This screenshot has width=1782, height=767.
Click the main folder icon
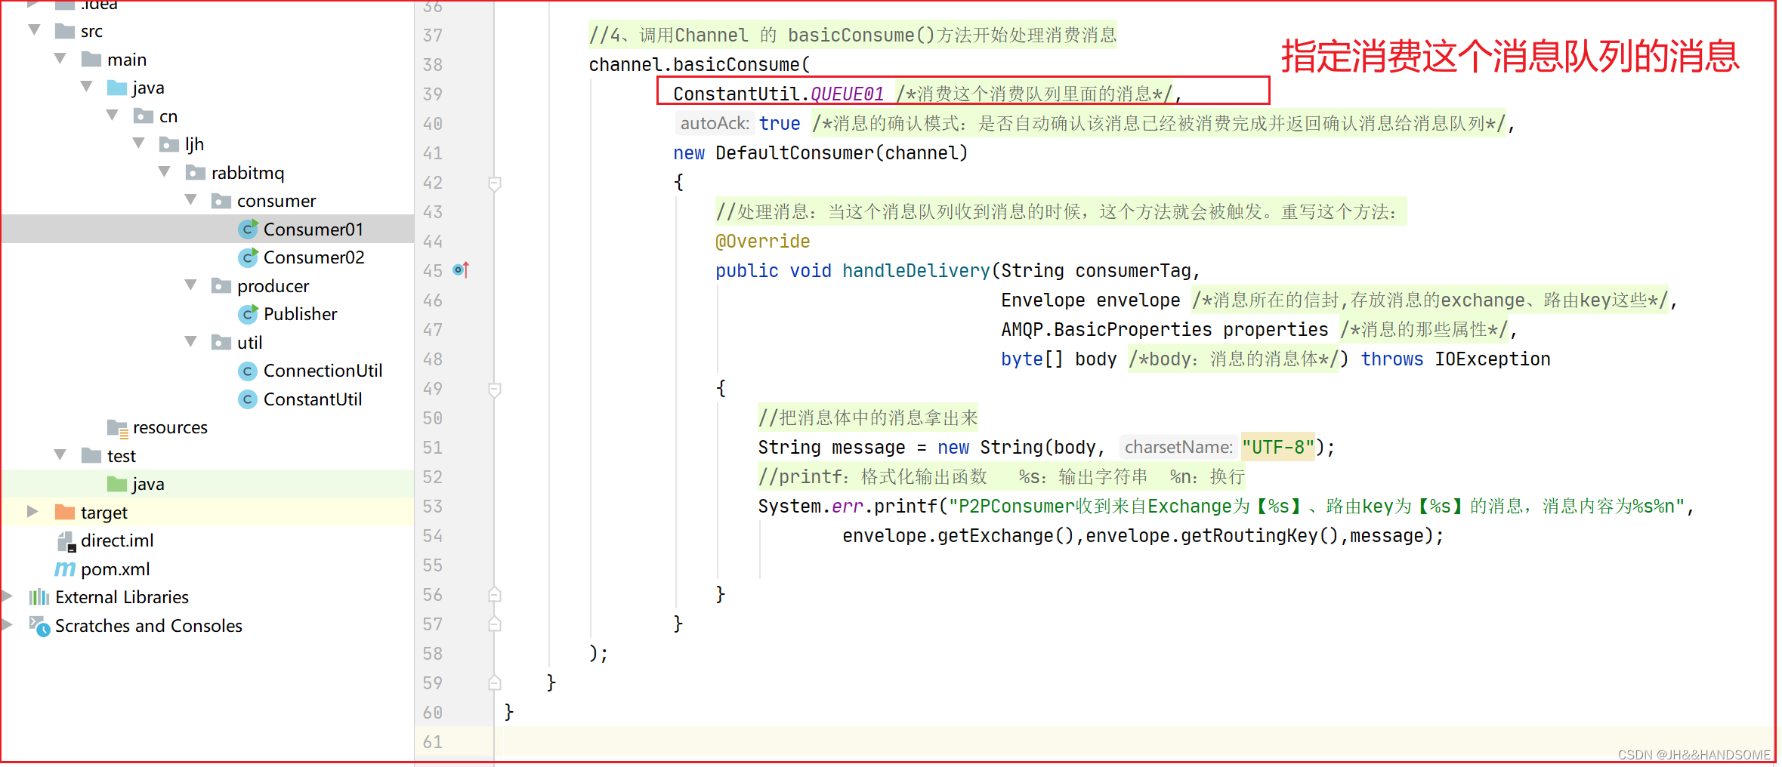click(91, 59)
